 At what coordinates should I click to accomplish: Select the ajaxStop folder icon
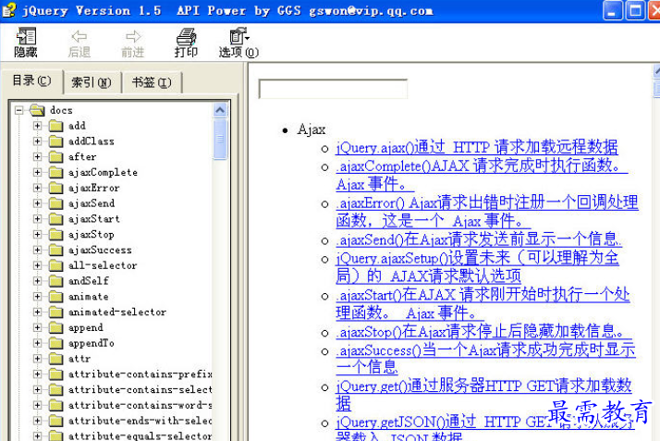click(55, 235)
